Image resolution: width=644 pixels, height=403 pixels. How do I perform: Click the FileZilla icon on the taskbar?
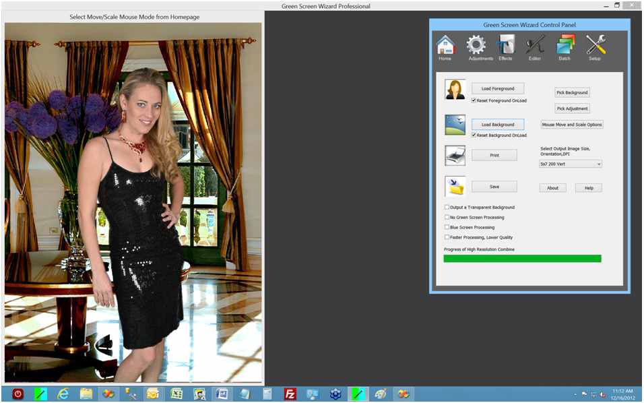290,393
